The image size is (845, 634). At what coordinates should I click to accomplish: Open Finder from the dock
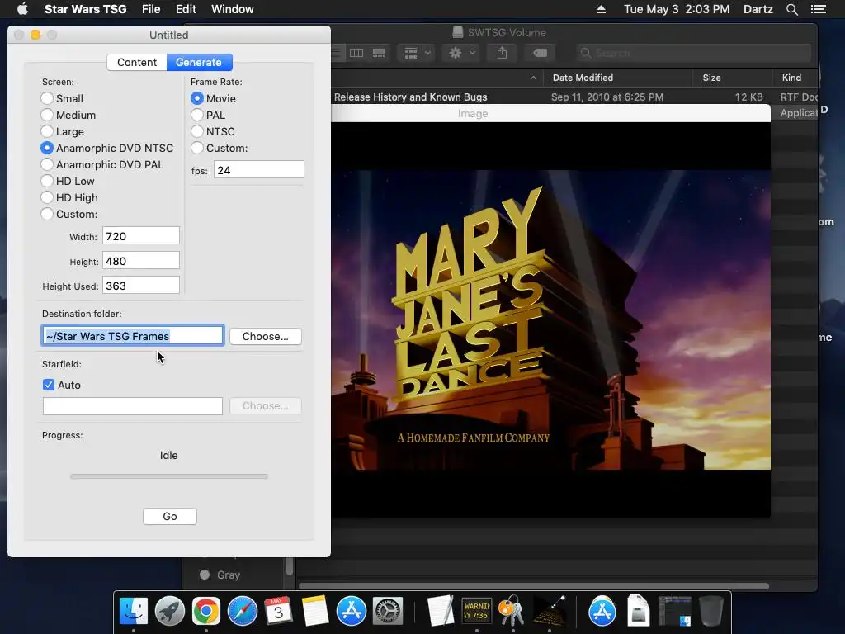[x=133, y=612]
